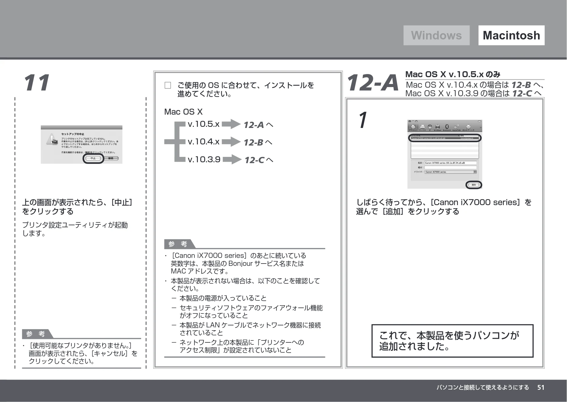The width and height of the screenshot is (567, 402).
Task: Toggle the toolbar pill button in title bar
Action: (x=479, y=121)
